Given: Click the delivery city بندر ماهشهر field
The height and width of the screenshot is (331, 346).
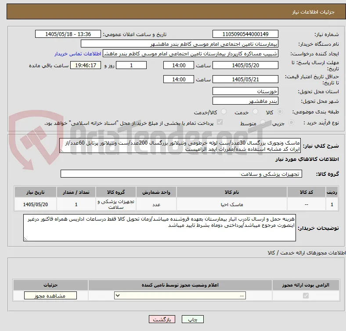Looking at the screenshot, I should coord(245,101).
